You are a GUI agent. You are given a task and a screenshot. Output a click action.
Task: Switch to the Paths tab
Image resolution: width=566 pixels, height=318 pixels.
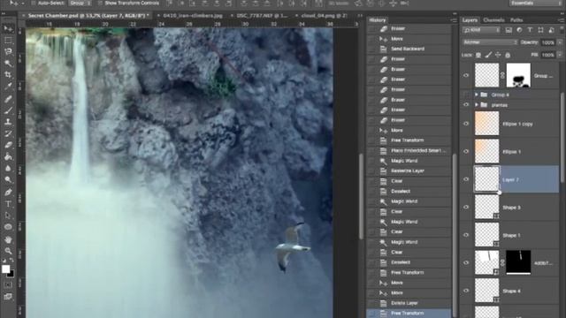516,20
